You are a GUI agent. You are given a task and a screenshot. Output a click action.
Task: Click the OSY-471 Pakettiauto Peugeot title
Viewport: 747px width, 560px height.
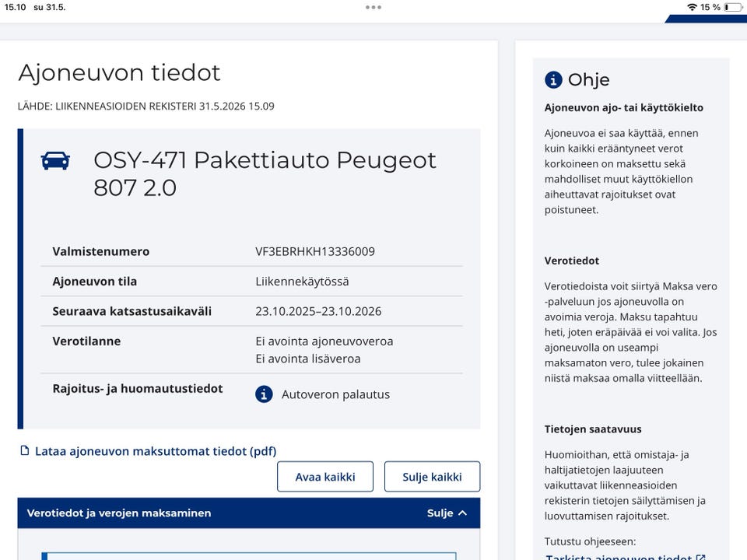[265, 173]
